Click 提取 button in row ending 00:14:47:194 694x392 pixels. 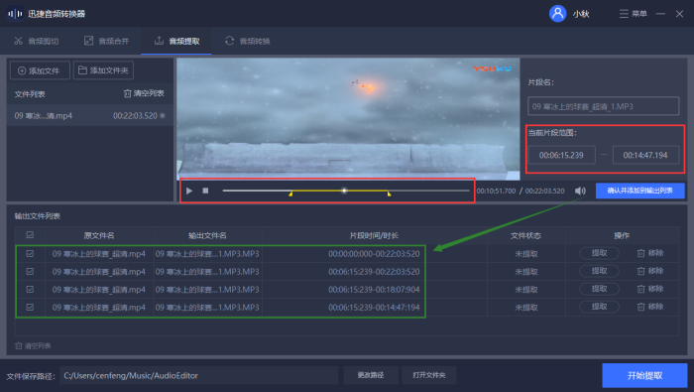599,306
